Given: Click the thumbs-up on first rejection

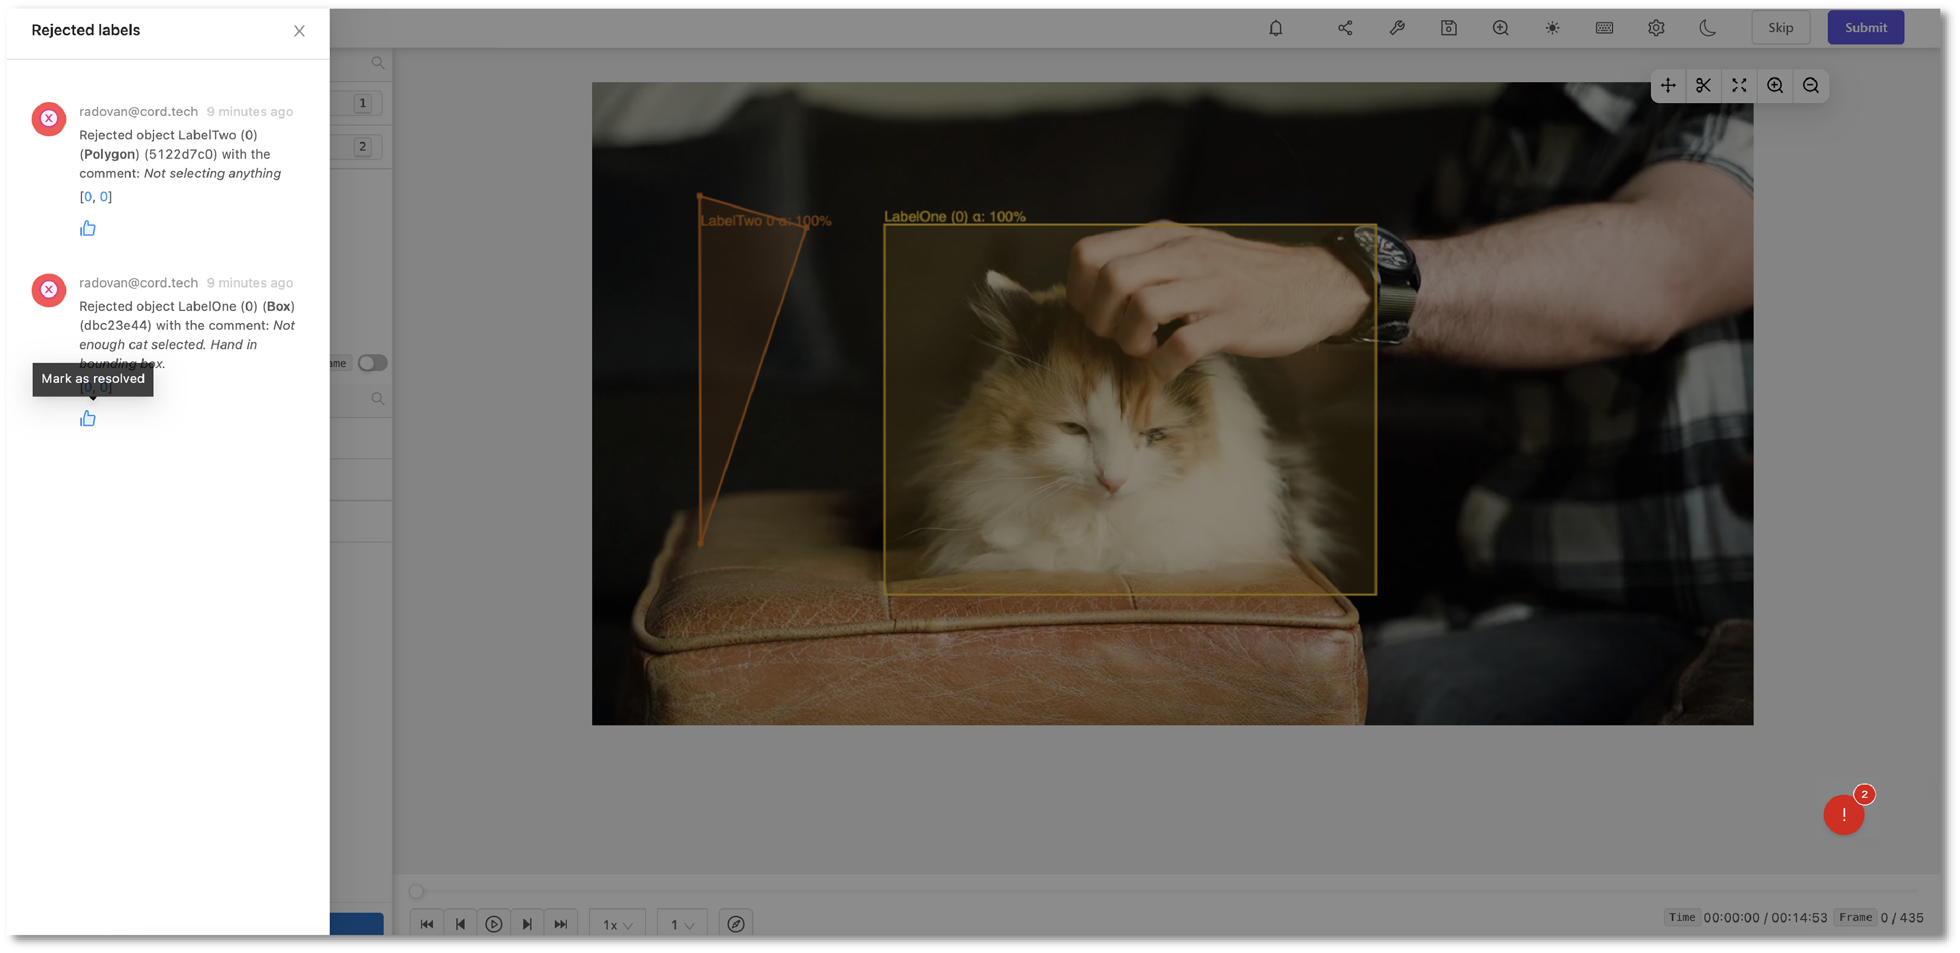Looking at the screenshot, I should [x=88, y=228].
